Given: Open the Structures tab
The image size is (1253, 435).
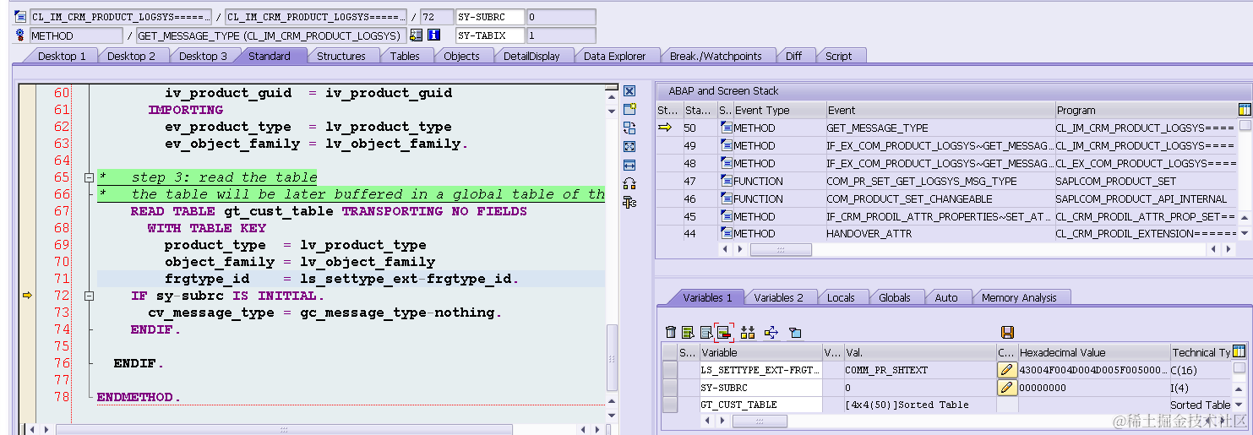Looking at the screenshot, I should point(341,56).
